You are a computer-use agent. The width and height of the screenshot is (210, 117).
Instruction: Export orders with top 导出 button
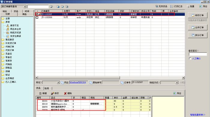point(203,6)
